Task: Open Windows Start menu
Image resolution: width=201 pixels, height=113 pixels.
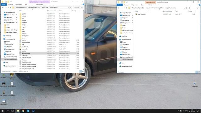Action: pos(3,111)
